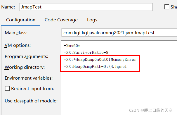Click the Name input field containing JmapTest
Viewport: 177px width, 115px height.
(86, 7)
